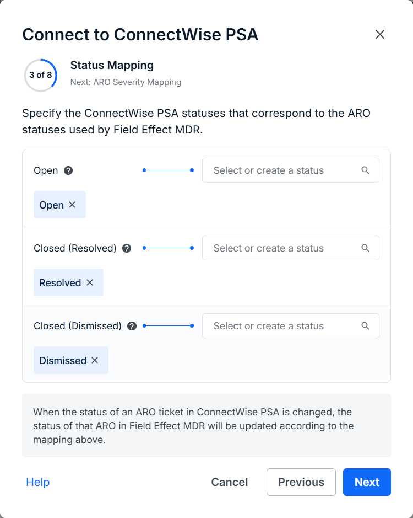Screen dimensions: 413x518
Task: Cancel the connection setup
Action: [229, 482]
